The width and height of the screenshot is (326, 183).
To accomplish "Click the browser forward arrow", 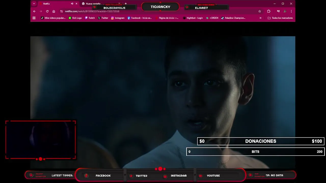I will [41, 11].
